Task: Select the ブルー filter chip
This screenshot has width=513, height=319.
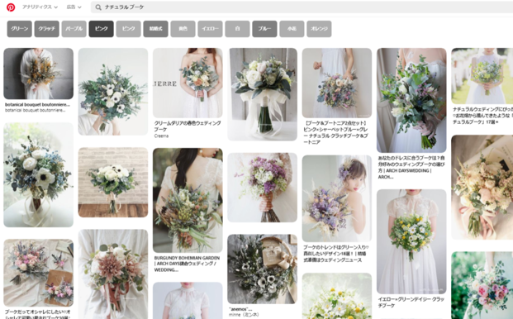Action: point(264,29)
